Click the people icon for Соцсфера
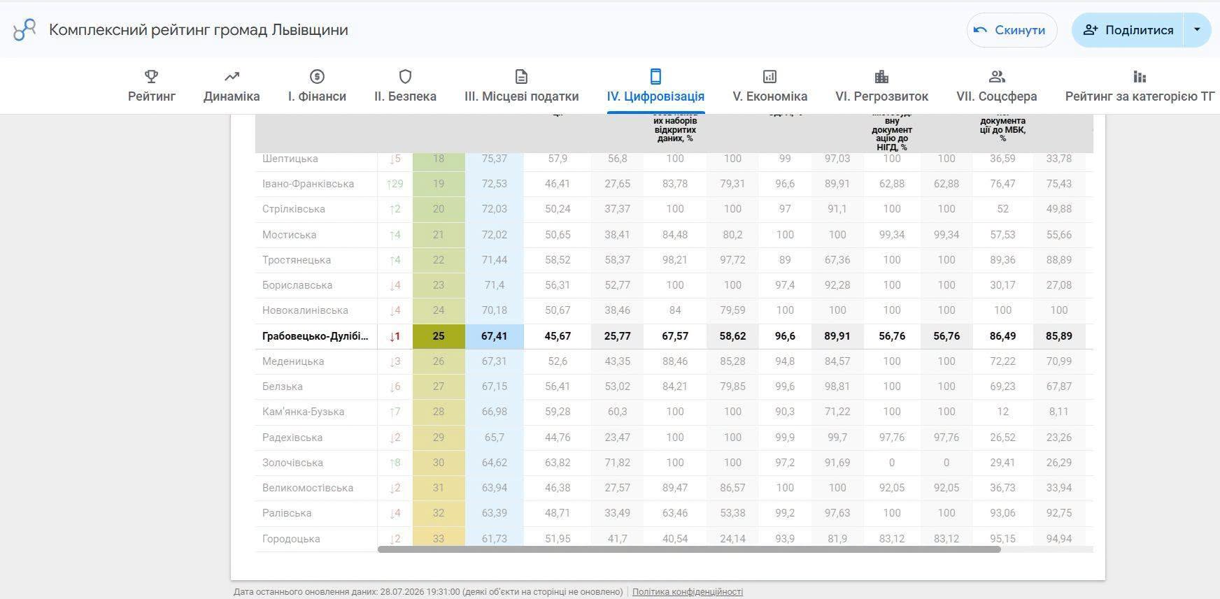Image resolution: width=1220 pixels, height=599 pixels. pos(997,76)
